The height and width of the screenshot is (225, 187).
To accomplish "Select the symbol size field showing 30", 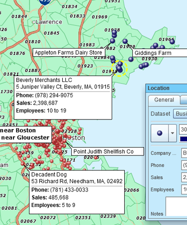I will point(183,129).
